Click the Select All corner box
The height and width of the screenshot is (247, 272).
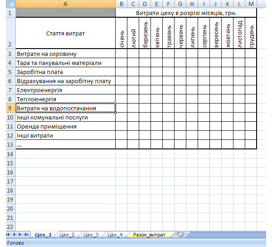click(x=11, y=4)
